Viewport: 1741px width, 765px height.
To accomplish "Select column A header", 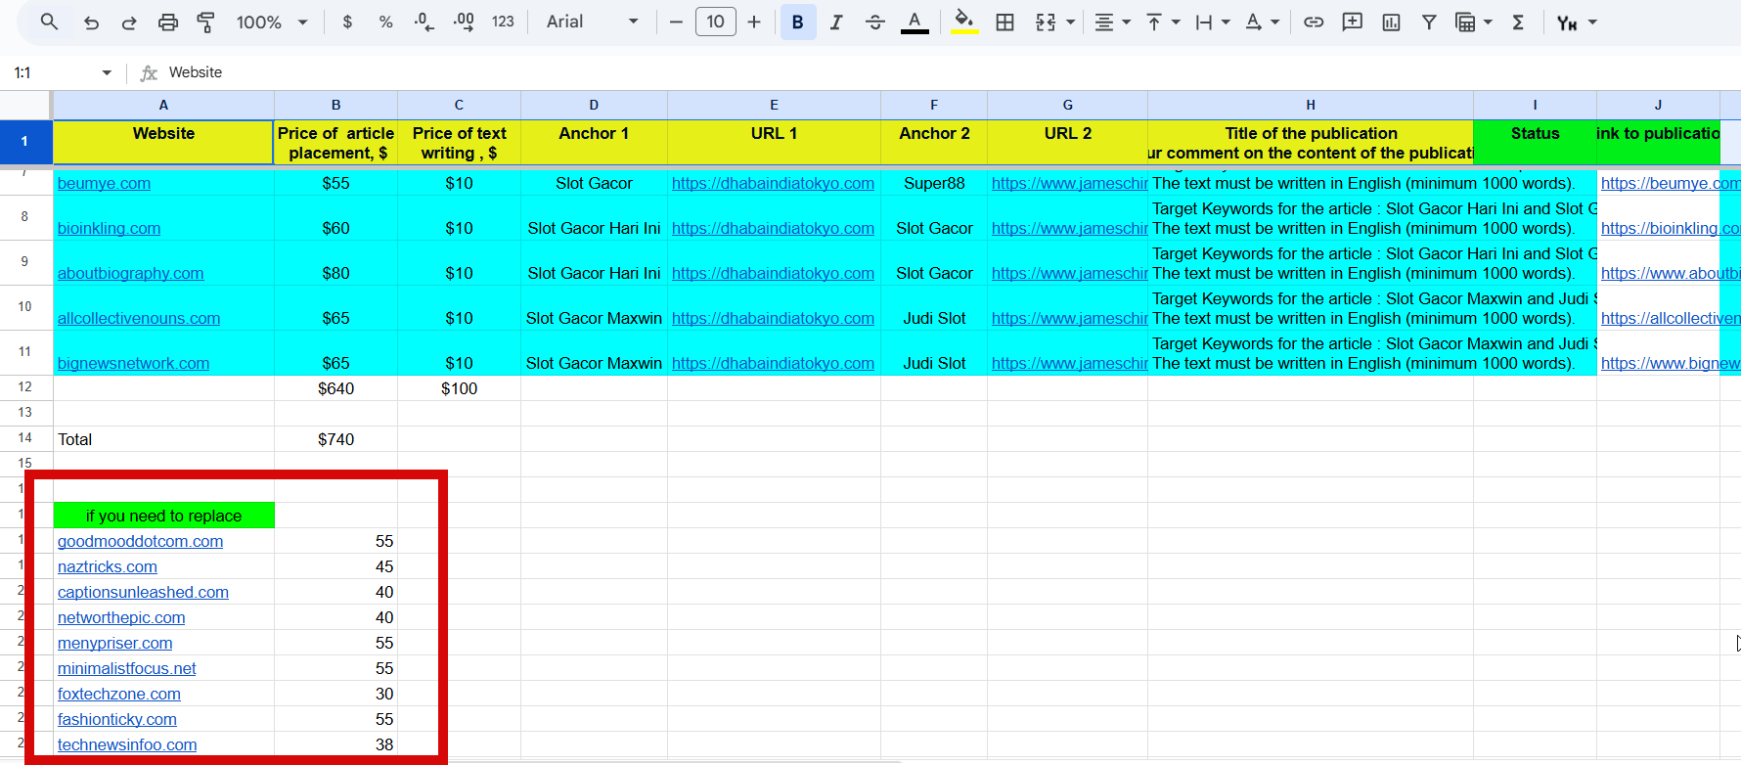I will pyautogui.click(x=163, y=105).
